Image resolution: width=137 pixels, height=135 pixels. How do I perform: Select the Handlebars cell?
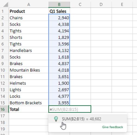(29, 50)
